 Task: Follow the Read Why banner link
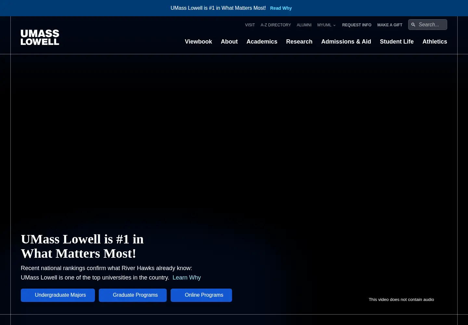tap(281, 8)
